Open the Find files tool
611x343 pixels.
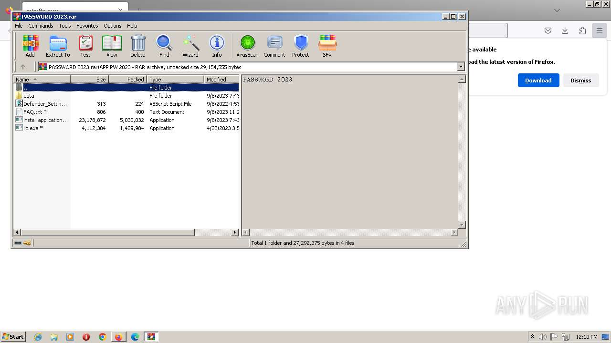(x=164, y=46)
